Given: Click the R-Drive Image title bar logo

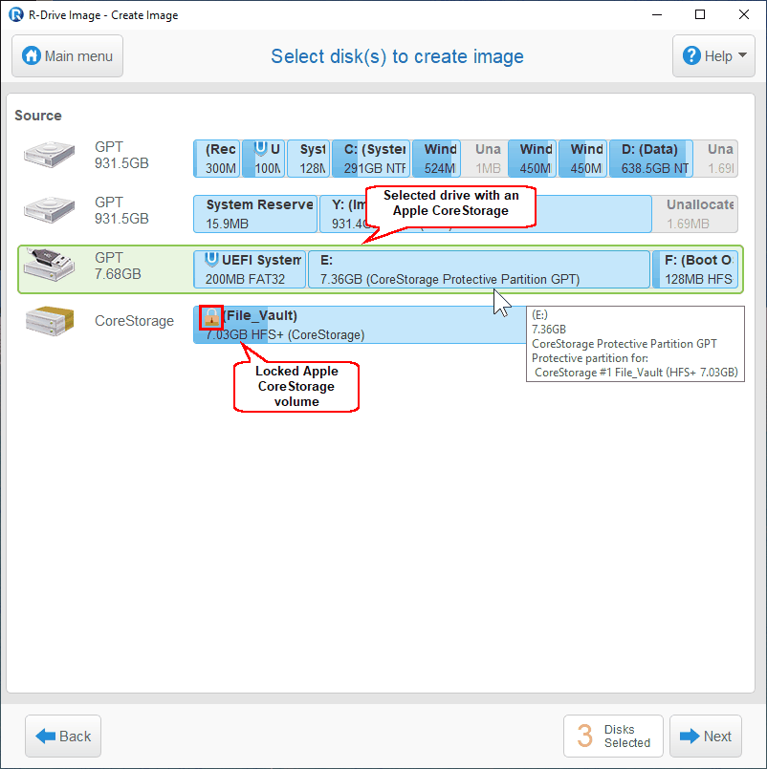Looking at the screenshot, I should [x=15, y=14].
